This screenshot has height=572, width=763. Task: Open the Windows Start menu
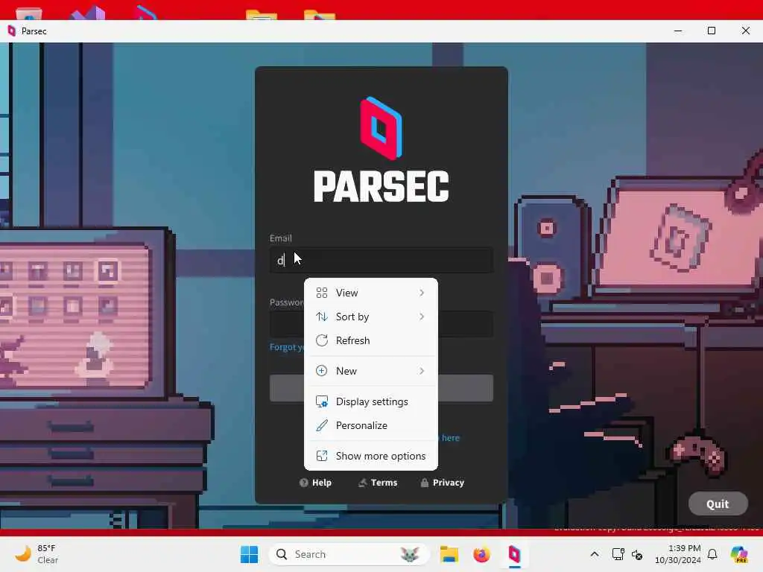(250, 554)
